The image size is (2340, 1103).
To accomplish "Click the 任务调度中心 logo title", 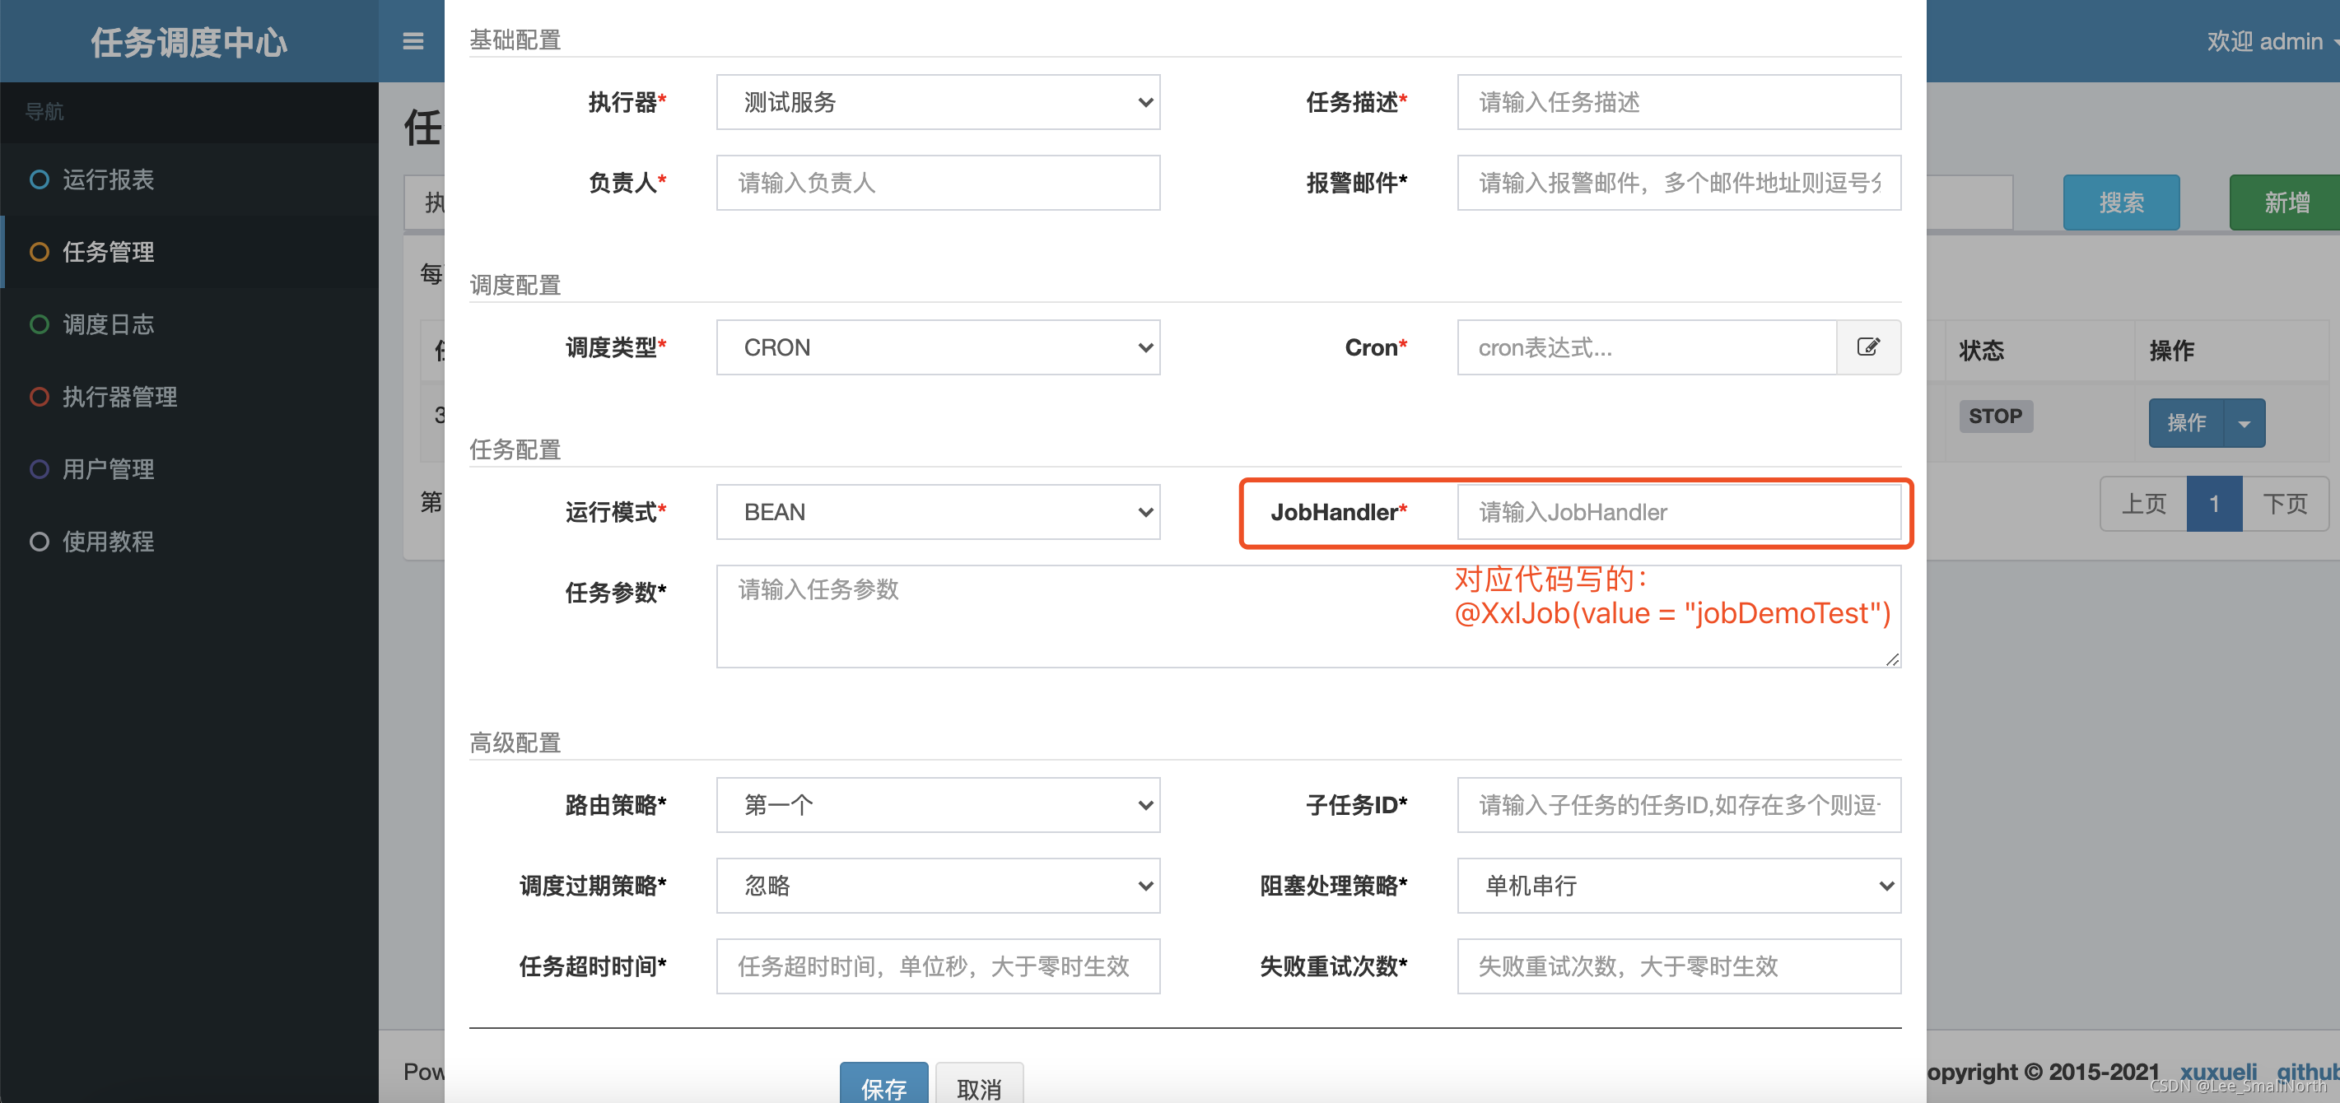I will (x=189, y=42).
